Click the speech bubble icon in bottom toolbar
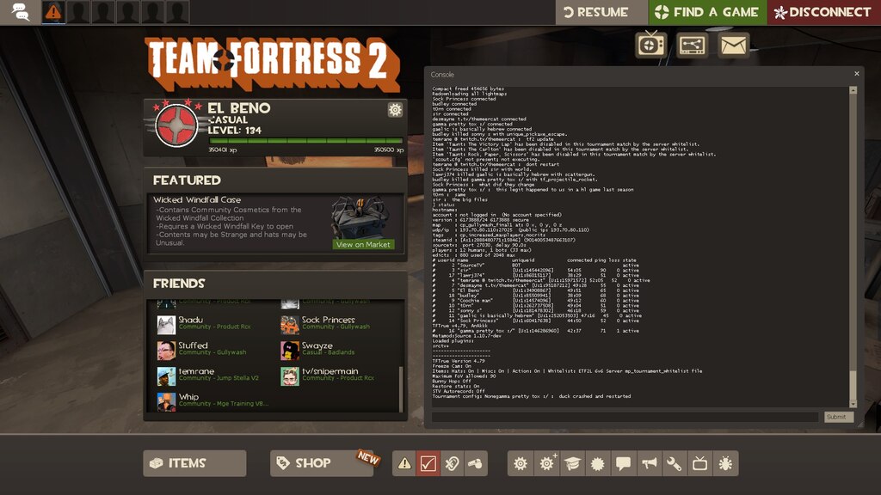Image resolution: width=881 pixels, height=495 pixels. 623,463
